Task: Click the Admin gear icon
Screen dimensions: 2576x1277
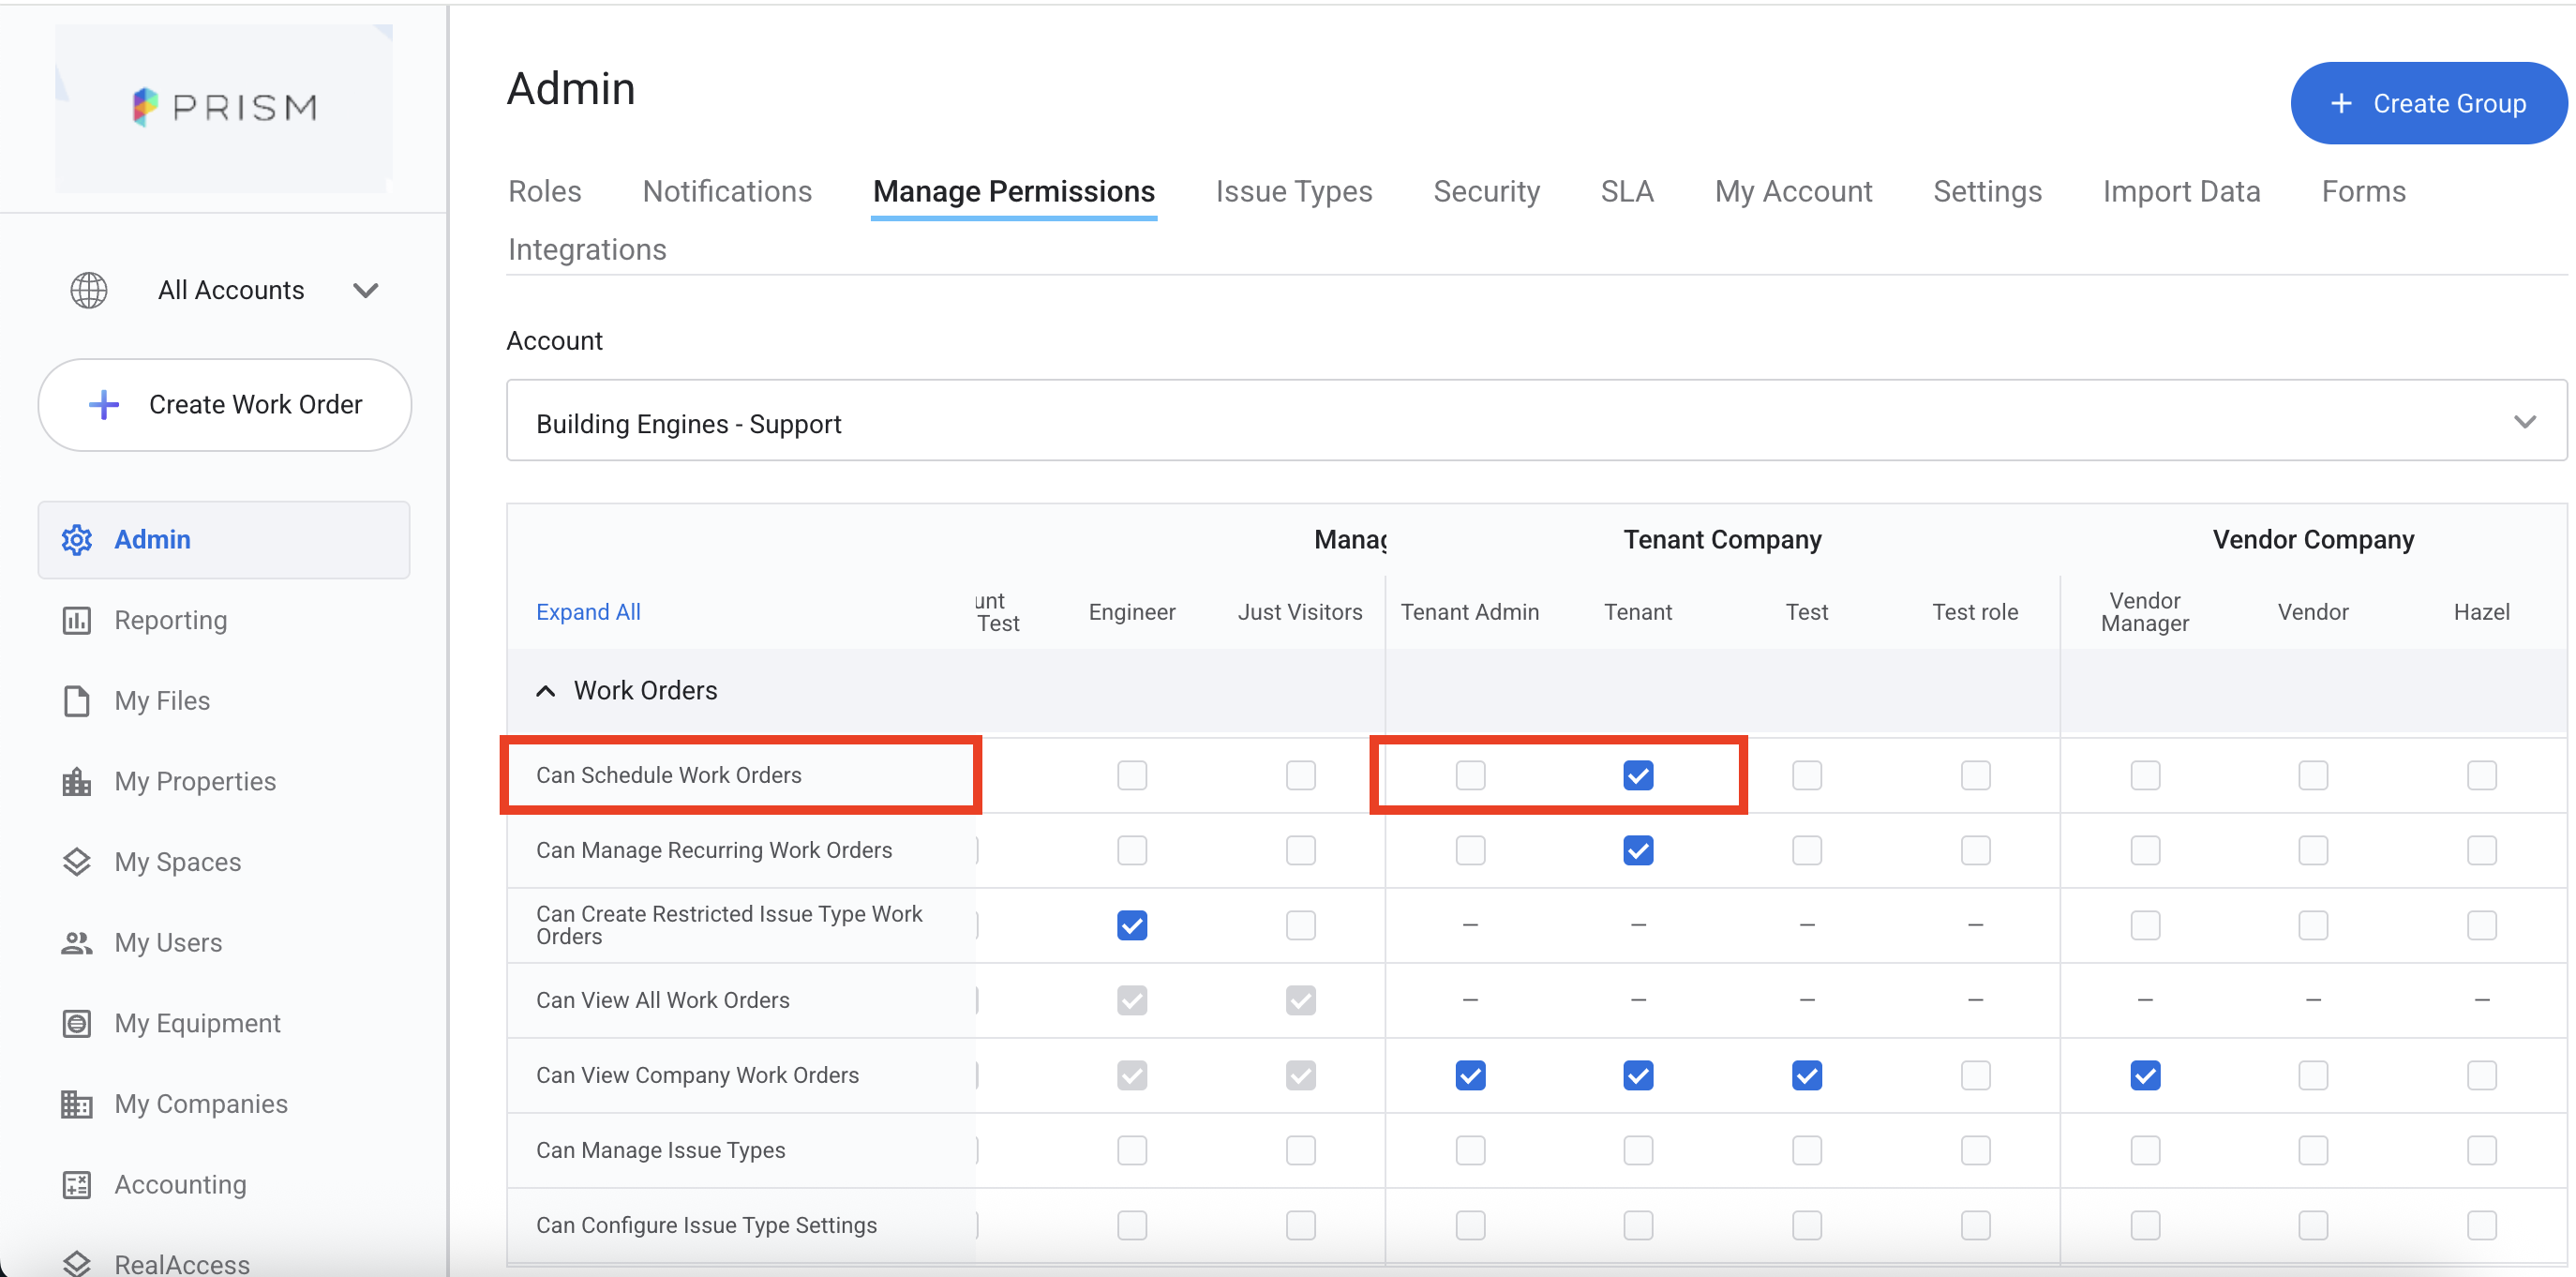Action: tap(77, 539)
